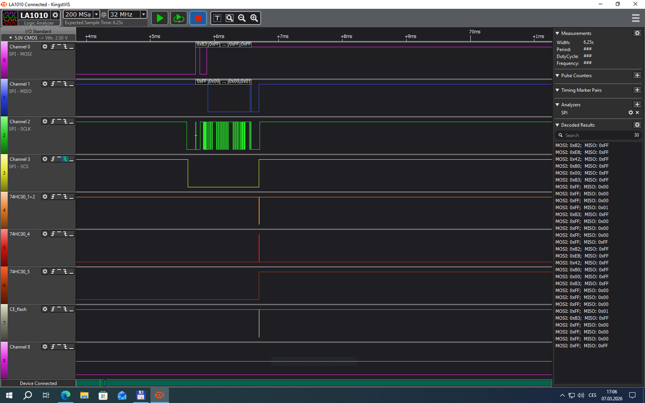
Task: Open Windows taskbar search
Action: point(28,395)
